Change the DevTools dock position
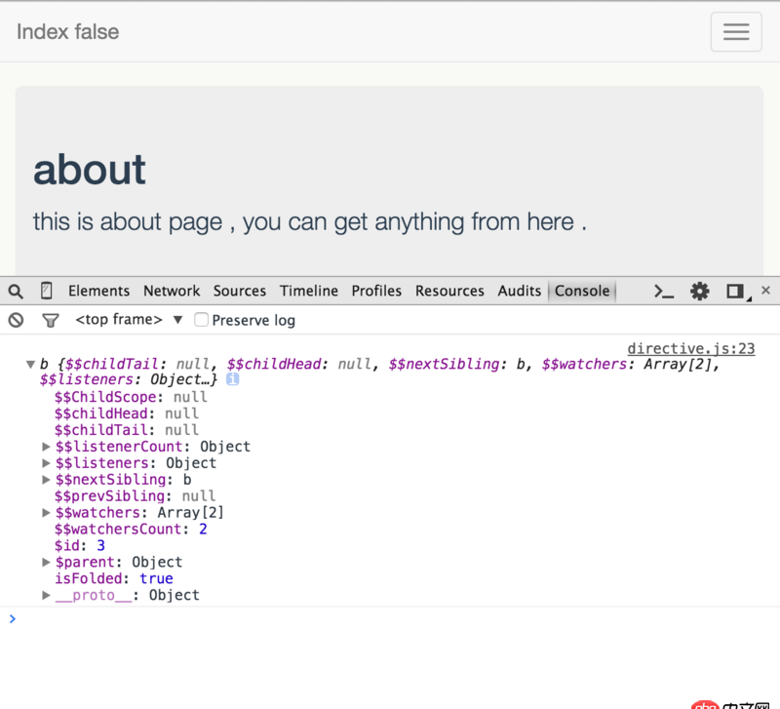 click(734, 291)
